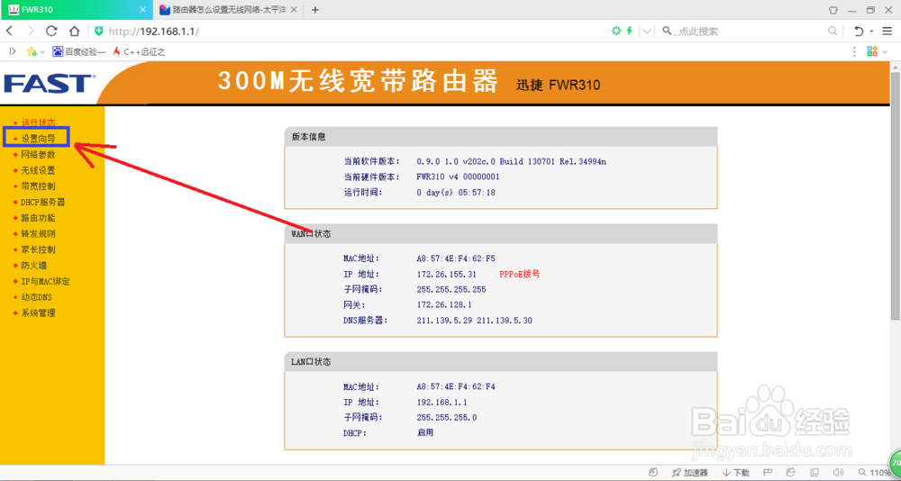Click the browser forward arrow
Image resolution: width=901 pixels, height=481 pixels.
coord(31,31)
